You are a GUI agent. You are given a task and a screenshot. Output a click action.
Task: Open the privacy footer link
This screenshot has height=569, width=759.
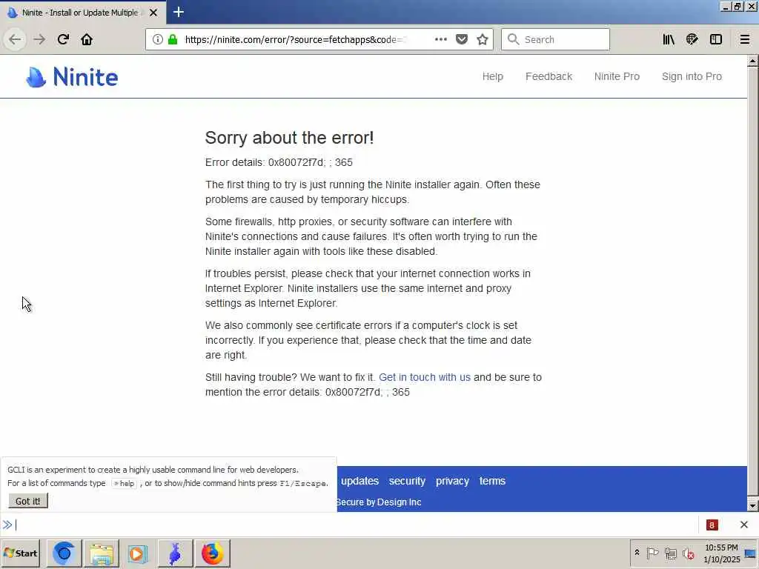pyautogui.click(x=452, y=481)
